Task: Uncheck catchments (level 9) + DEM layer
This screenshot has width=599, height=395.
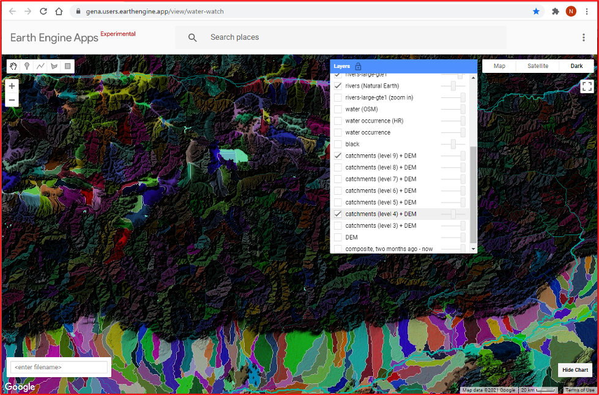Action: pos(338,156)
